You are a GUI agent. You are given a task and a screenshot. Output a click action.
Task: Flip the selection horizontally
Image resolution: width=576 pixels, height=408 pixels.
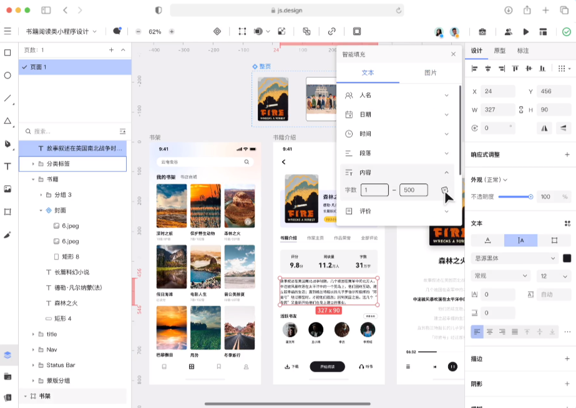(x=545, y=128)
